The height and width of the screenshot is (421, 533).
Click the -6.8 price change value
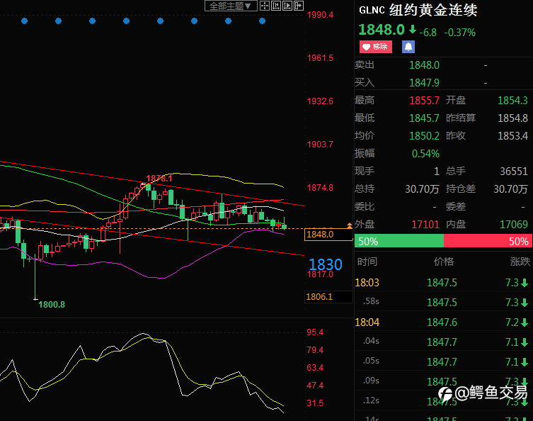[428, 33]
